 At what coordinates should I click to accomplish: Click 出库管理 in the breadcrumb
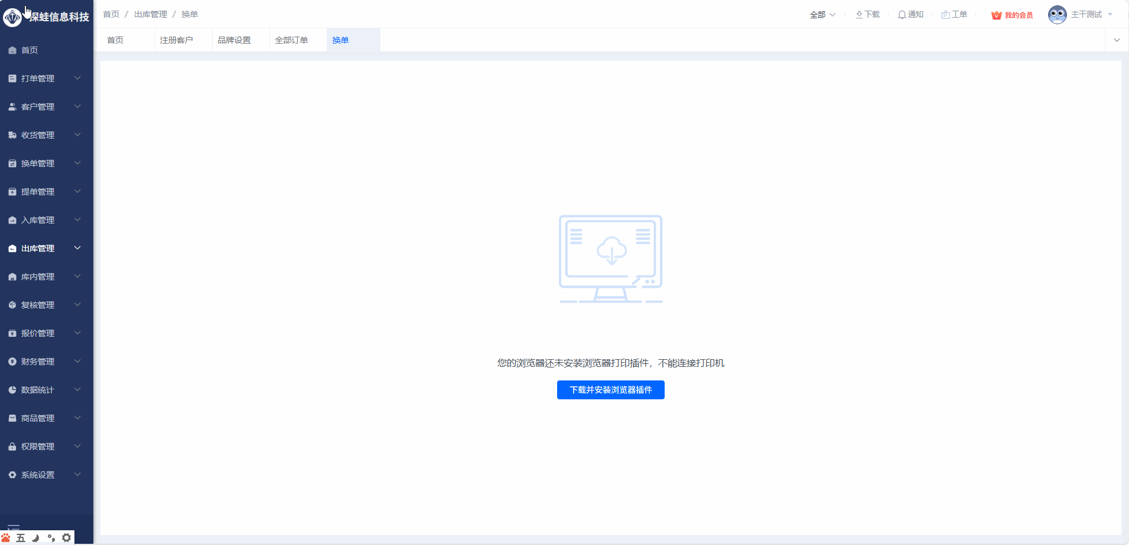point(151,14)
